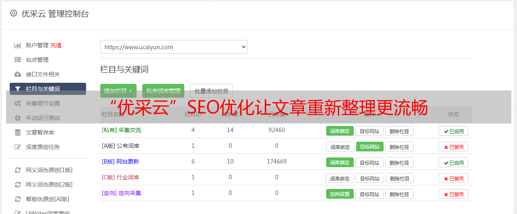
Task: Delete the [C版] 行业词库 column
Action: (400, 178)
